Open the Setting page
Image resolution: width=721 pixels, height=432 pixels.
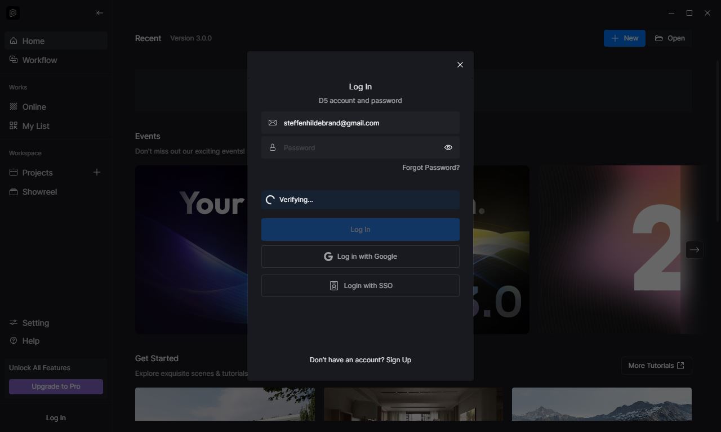click(35, 323)
